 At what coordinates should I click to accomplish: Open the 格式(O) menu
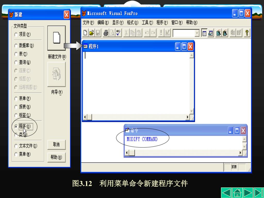pyautogui.click(x=133, y=22)
